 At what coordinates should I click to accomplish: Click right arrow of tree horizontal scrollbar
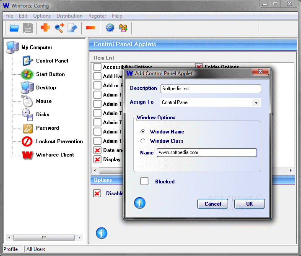click(x=79, y=238)
